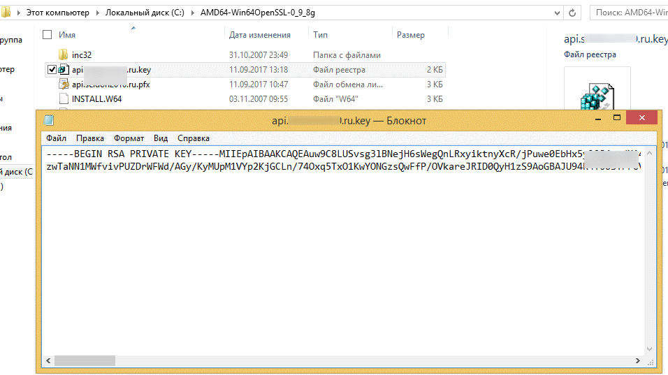Uncheck the .key file checkbox
This screenshot has width=668, height=375.
(x=52, y=70)
